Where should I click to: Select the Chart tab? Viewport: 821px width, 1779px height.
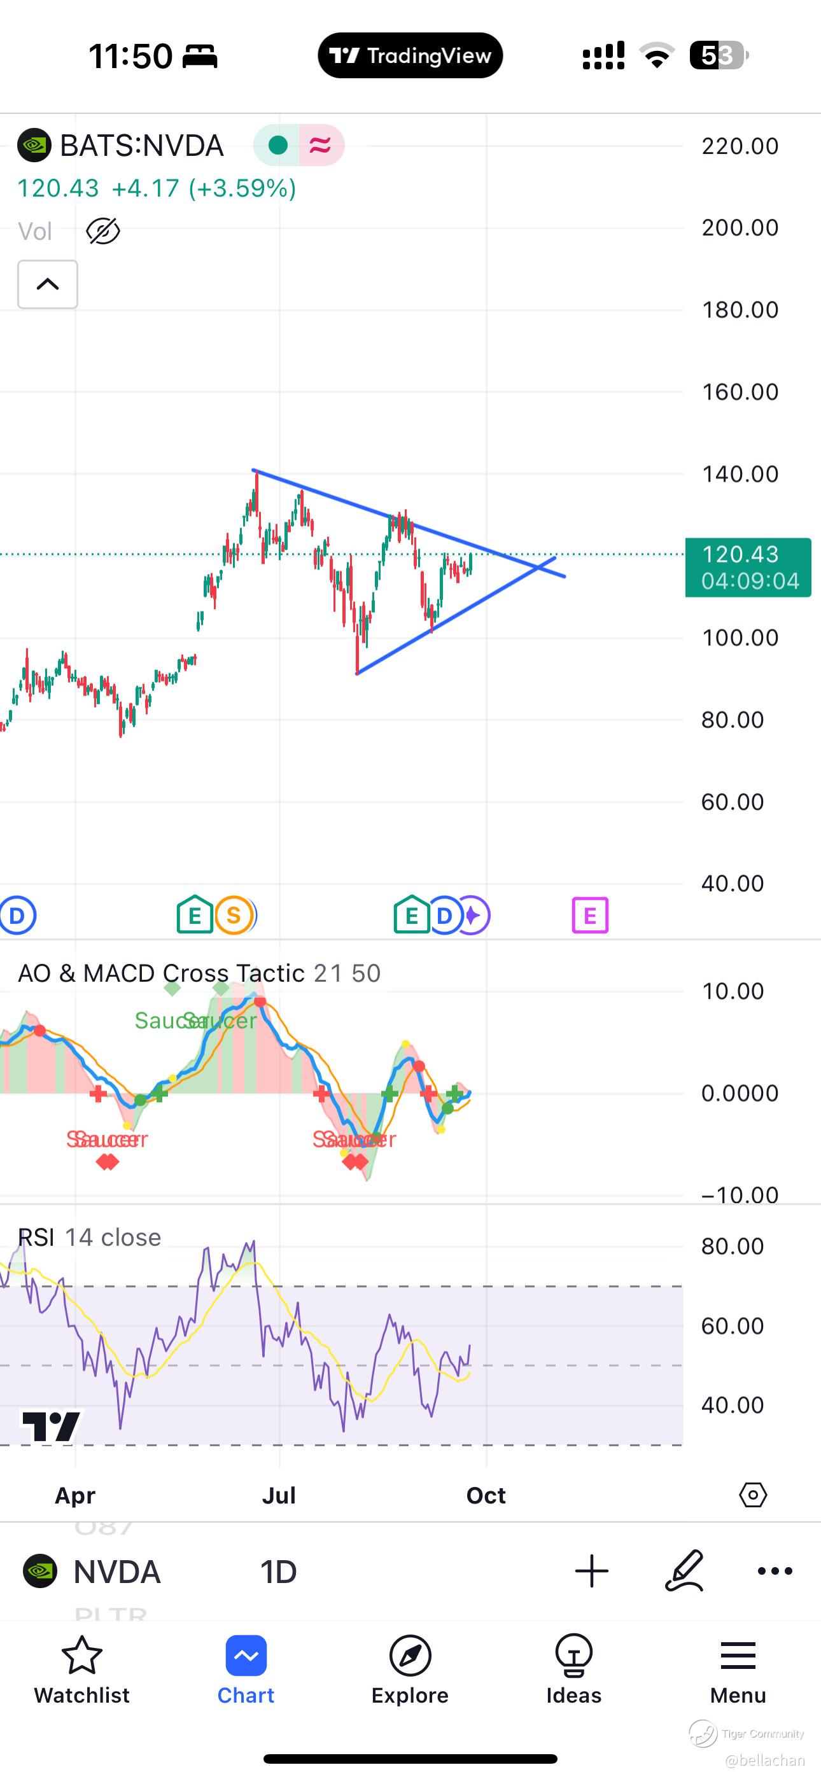pyautogui.click(x=246, y=1670)
